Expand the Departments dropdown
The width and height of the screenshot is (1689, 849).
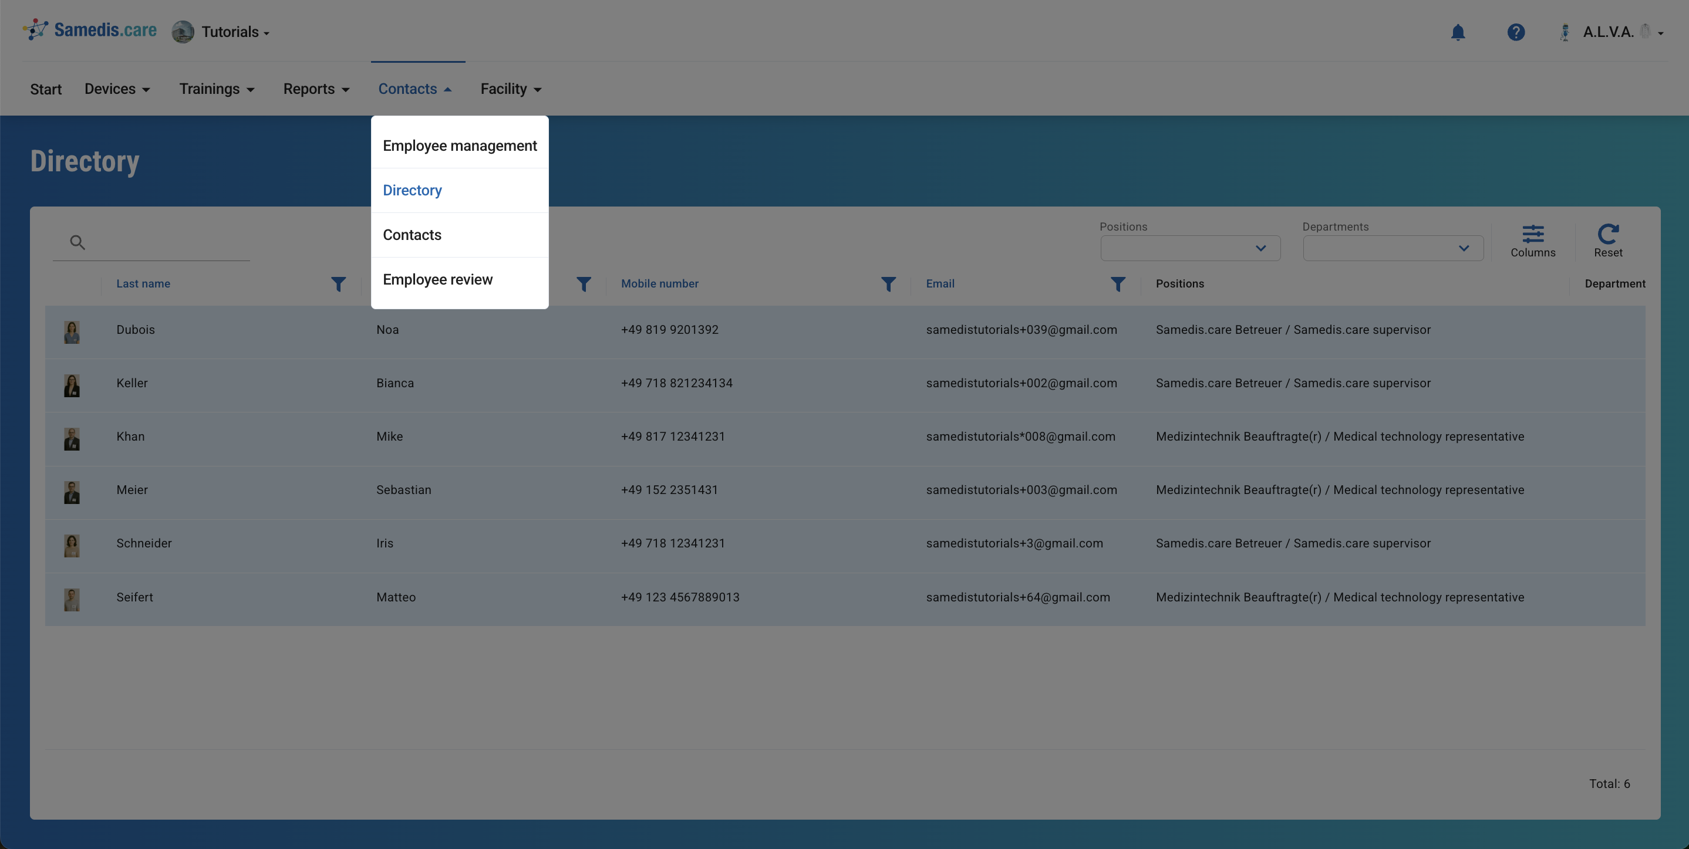[x=1393, y=248]
